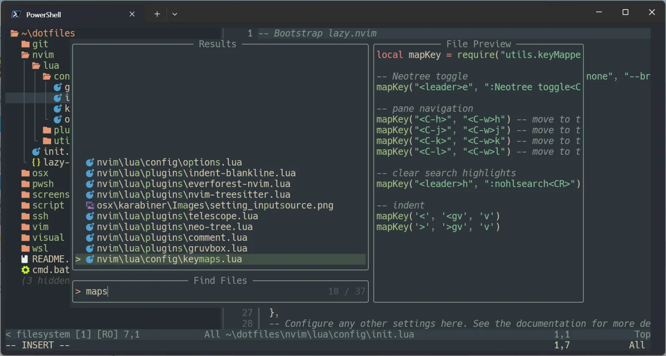The image size is (666, 356).
Task: Click the -- INSERT -- mode indicator
Action: (x=37, y=345)
